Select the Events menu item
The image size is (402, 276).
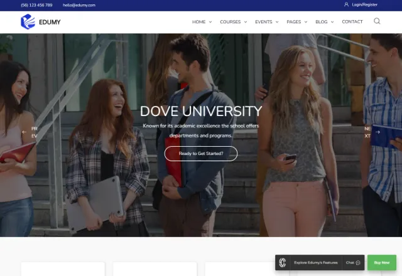264,22
